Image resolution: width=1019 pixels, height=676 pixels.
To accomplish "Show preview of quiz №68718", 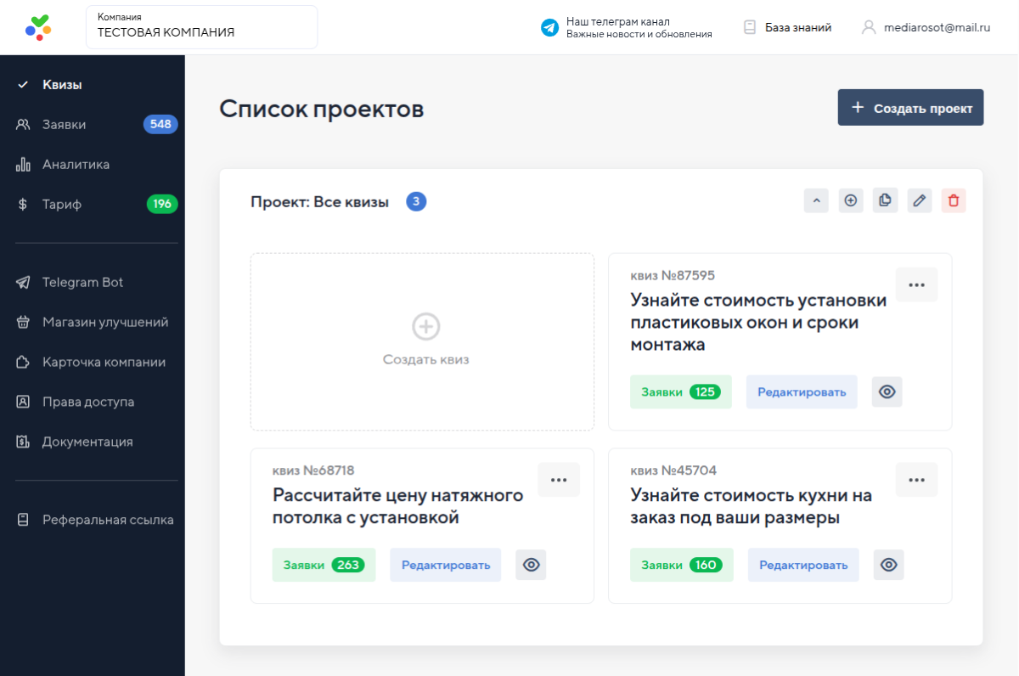I will (531, 564).
